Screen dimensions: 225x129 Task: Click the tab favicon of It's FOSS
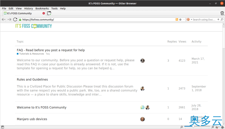coord(5,13)
